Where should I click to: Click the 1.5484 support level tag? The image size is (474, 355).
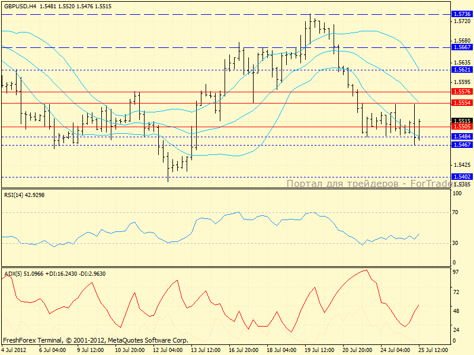click(x=461, y=137)
